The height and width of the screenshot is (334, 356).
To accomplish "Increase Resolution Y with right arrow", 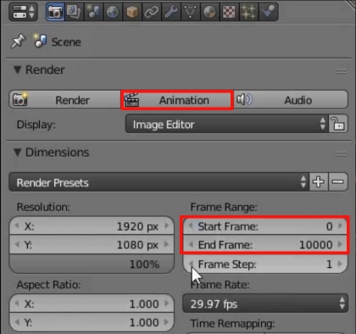I will pos(167,244).
